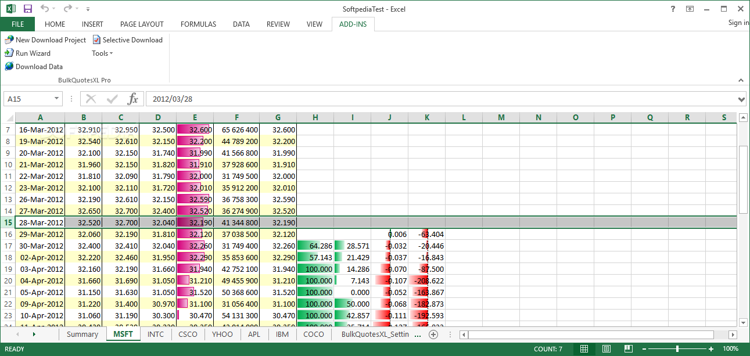Switch to Page Break Preview icon

tap(628, 349)
